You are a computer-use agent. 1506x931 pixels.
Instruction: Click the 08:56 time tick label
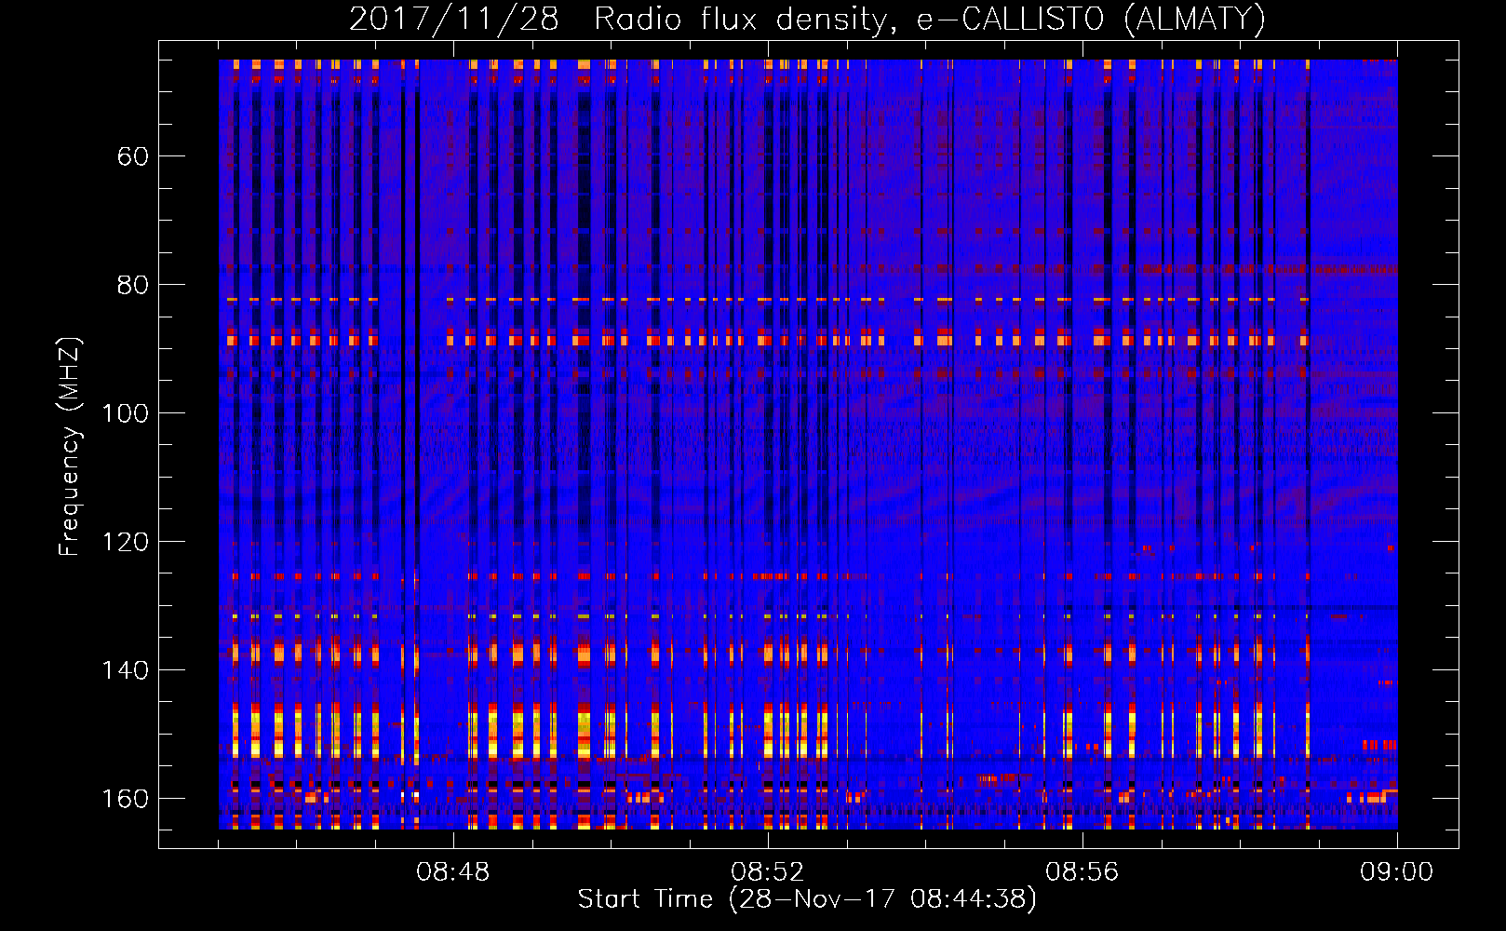[x=1082, y=872]
